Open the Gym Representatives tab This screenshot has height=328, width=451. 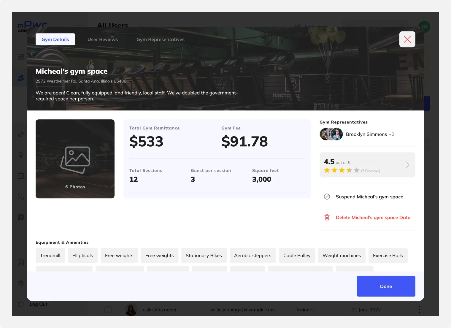(x=161, y=39)
